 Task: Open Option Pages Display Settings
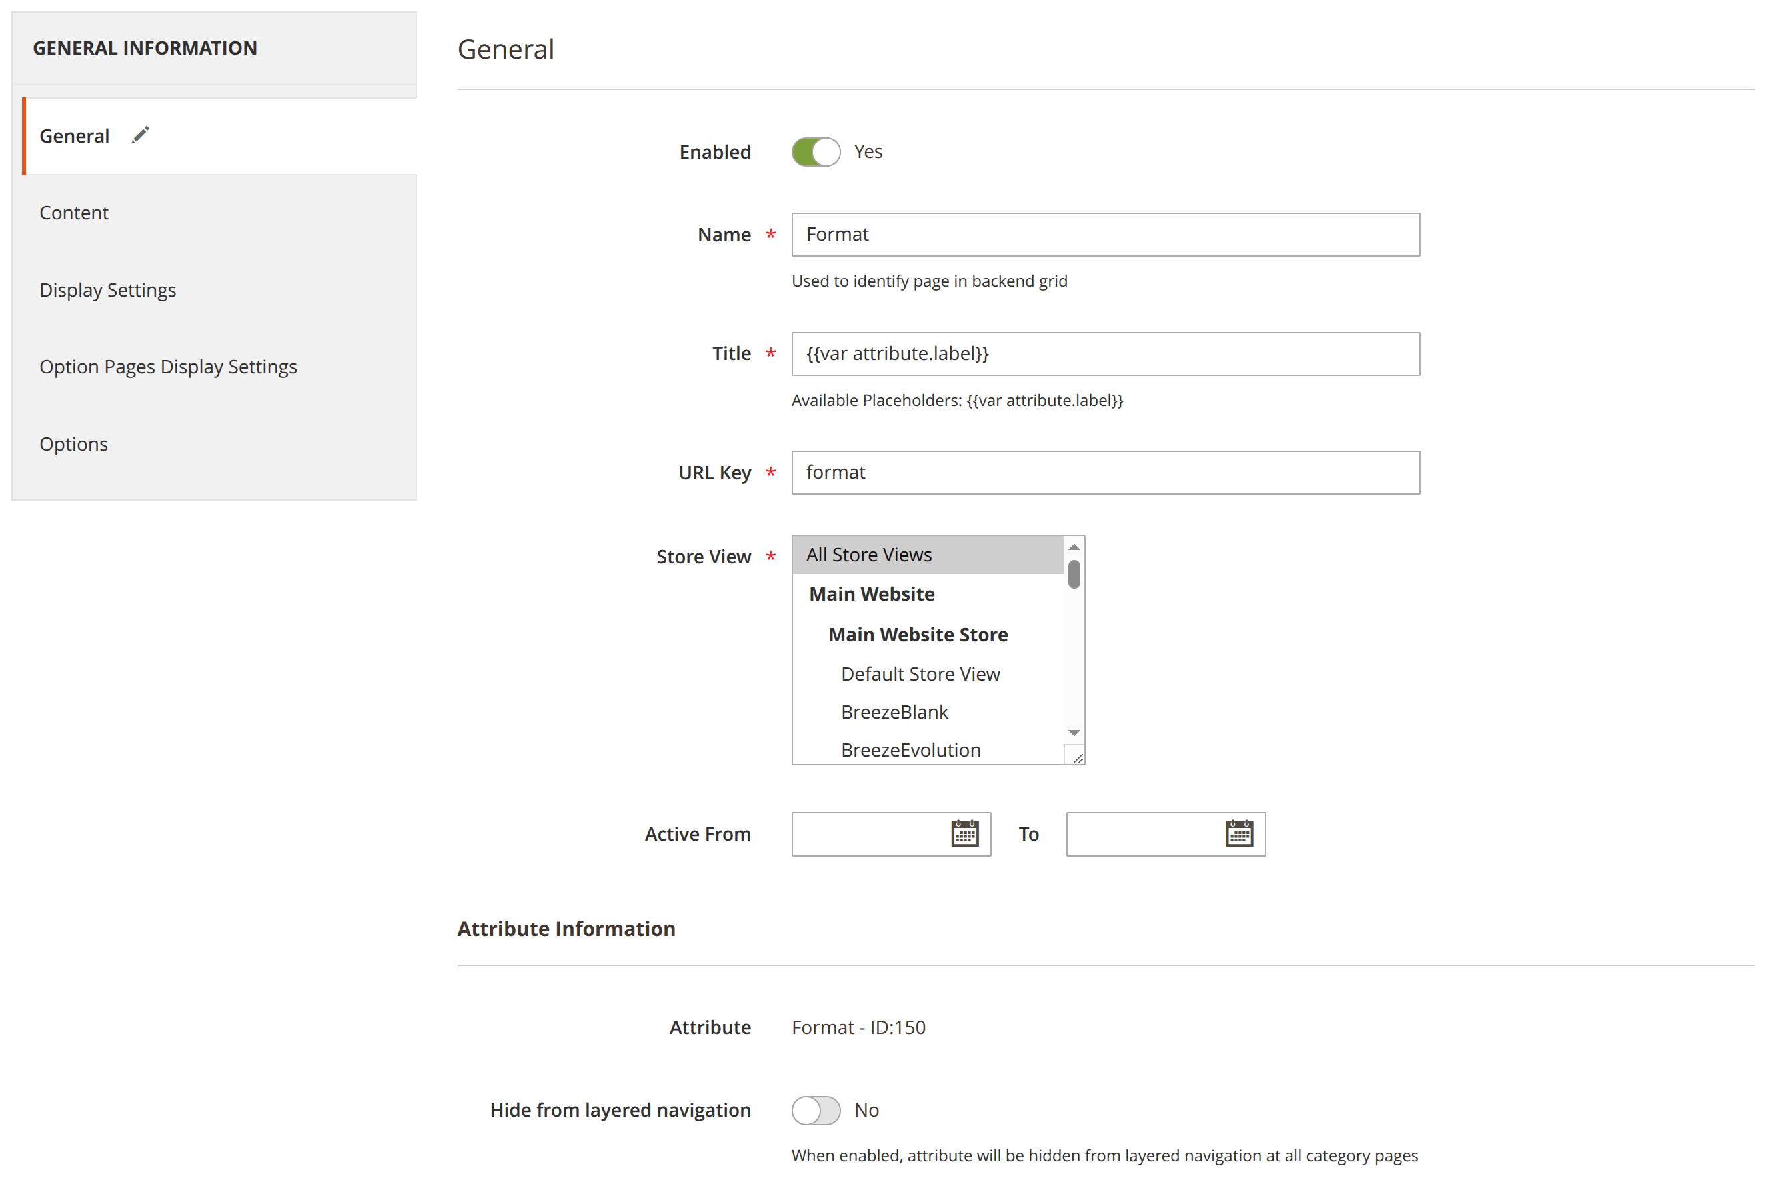click(168, 367)
